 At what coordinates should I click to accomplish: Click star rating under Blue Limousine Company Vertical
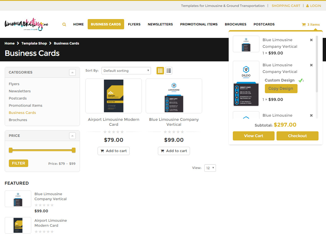(174, 132)
